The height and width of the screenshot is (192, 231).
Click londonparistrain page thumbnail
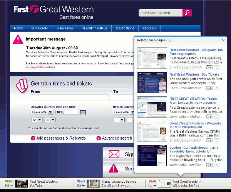(152, 107)
